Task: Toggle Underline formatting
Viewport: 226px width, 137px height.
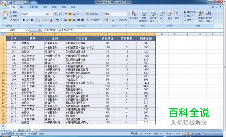Action: [x=32, y=20]
